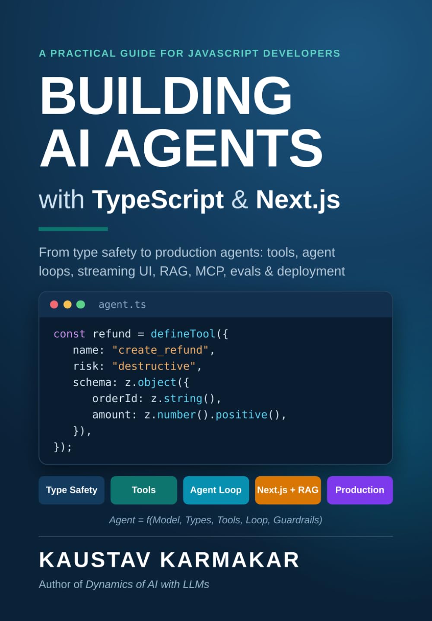Click the code line "orderId: z.string(),"
This screenshot has height=621, width=432.
(x=157, y=399)
